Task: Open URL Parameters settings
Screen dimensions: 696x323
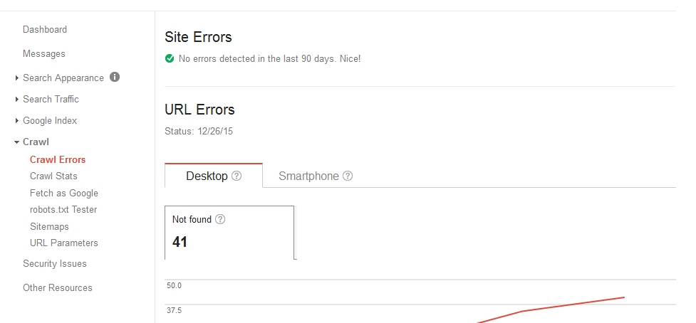Action: click(x=64, y=243)
